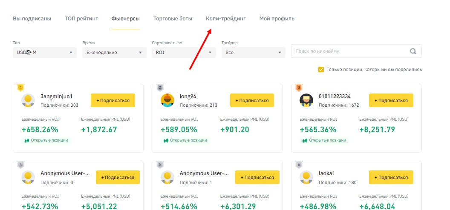
Task: Go to the ТОП рейтинг tab
Action: 81,19
